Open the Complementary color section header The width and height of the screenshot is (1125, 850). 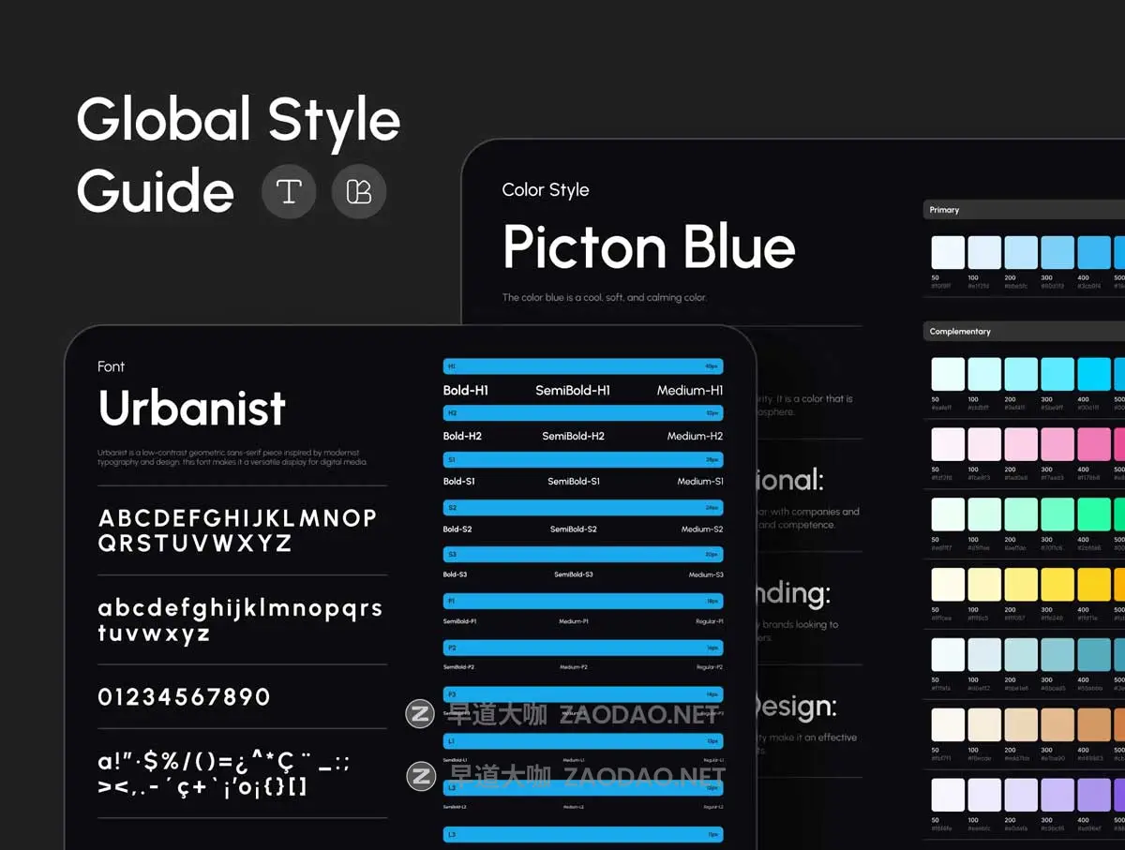pyautogui.click(x=1022, y=332)
